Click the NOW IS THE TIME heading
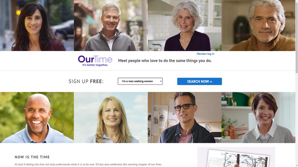Screen dimensions: 298x167 click(x=32, y=157)
